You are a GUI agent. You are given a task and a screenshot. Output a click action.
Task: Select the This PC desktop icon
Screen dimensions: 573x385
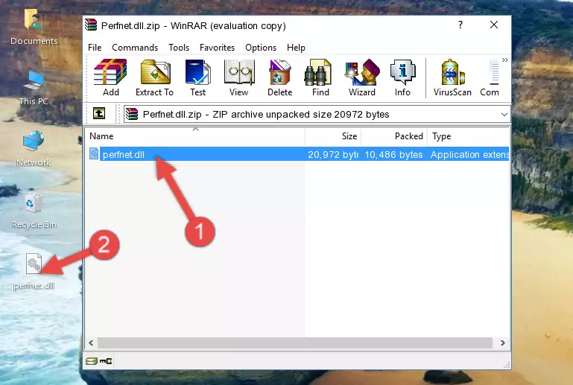click(34, 88)
